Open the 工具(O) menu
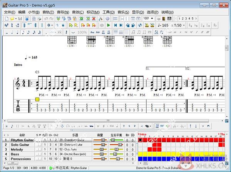Viewport: 231px width, 172px height. (109, 12)
